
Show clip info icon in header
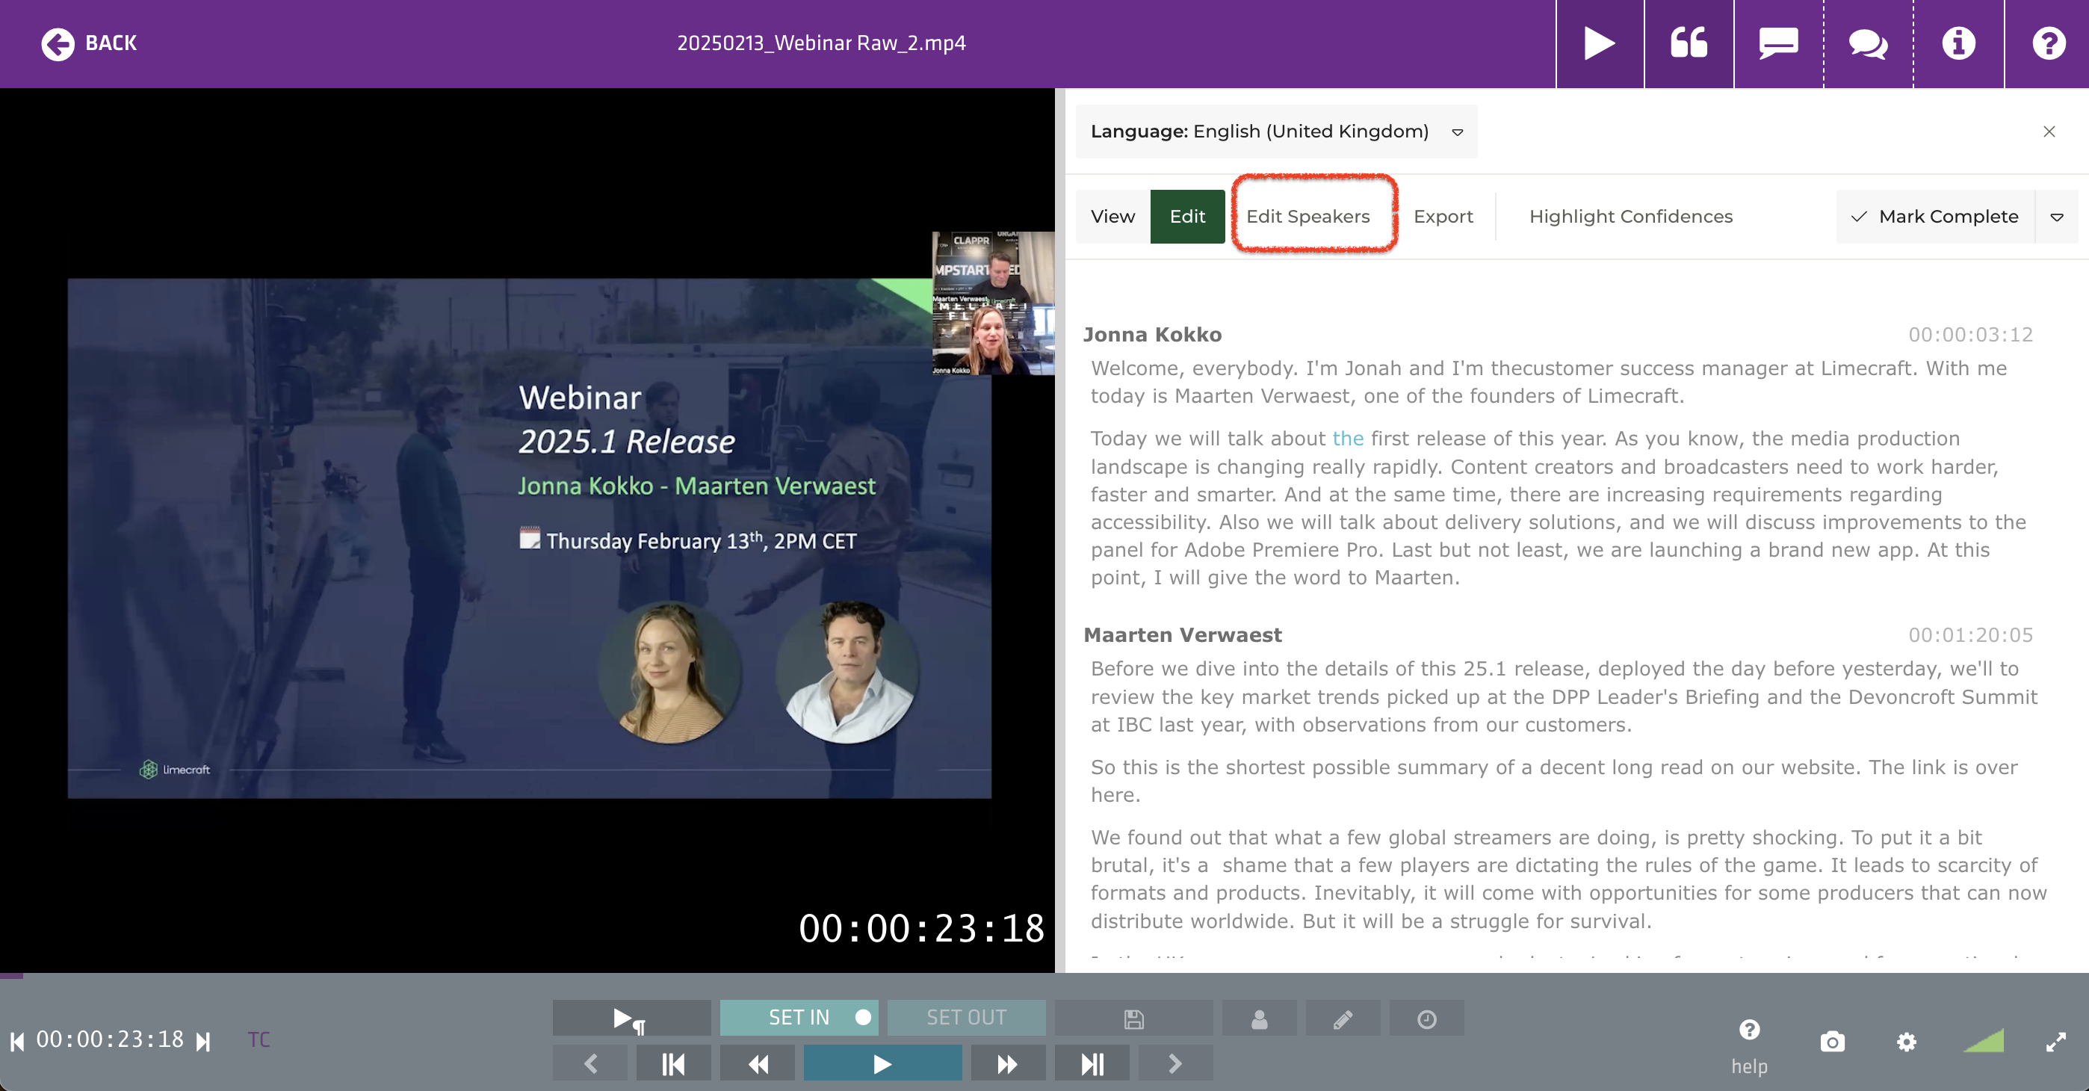pyautogui.click(x=1958, y=43)
